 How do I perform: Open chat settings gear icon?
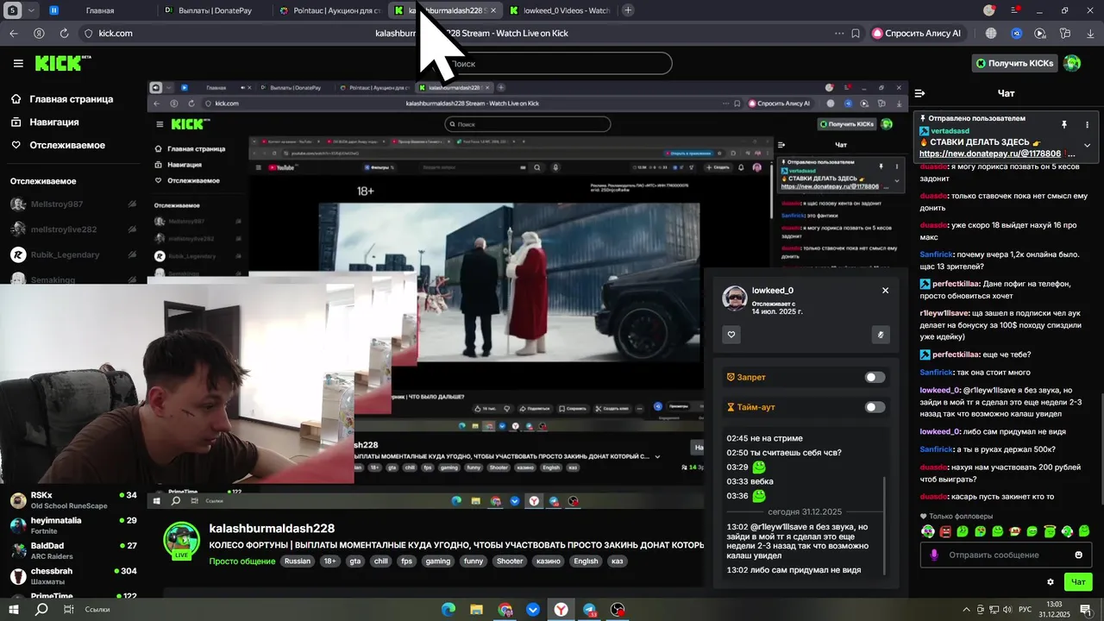point(1051,582)
